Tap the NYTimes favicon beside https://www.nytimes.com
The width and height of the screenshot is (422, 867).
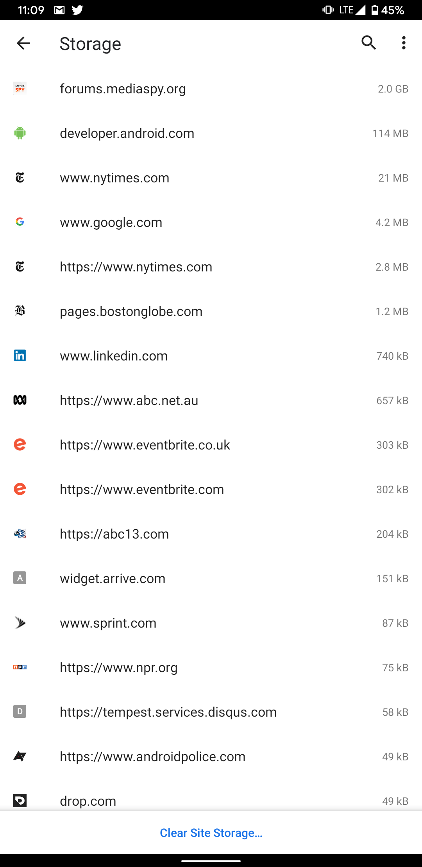[20, 267]
